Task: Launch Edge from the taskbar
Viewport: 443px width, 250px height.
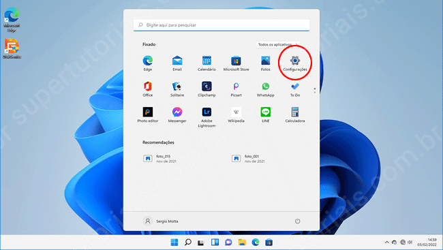Action: pyautogui.click(x=256, y=243)
